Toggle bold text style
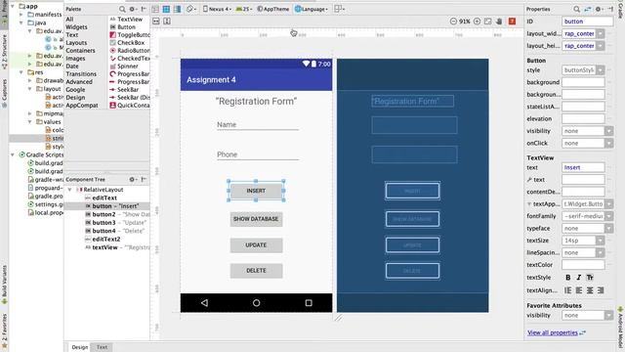The height and width of the screenshot is (352, 625). coord(568,277)
